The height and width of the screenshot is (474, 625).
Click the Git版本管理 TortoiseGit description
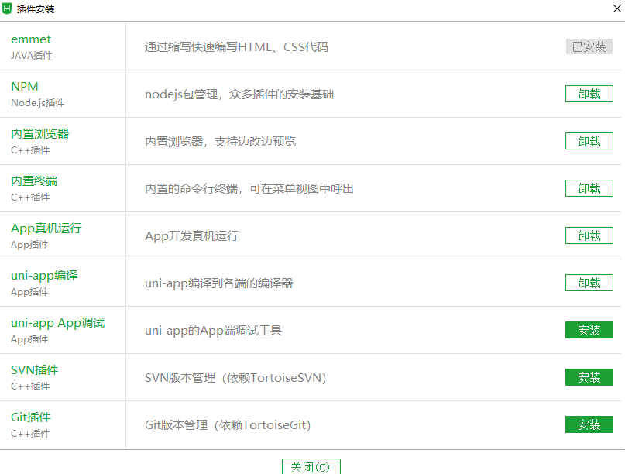pyautogui.click(x=228, y=425)
